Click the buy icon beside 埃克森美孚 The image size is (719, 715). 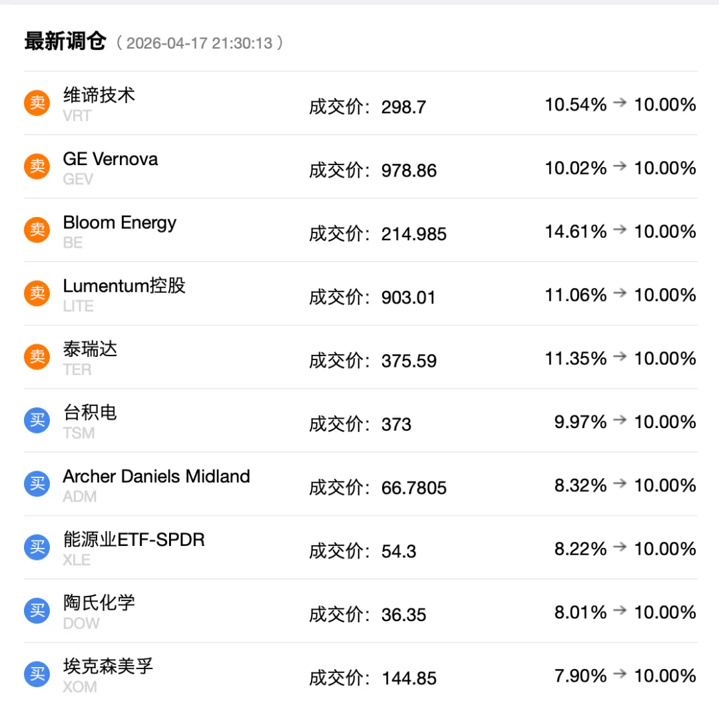(37, 674)
